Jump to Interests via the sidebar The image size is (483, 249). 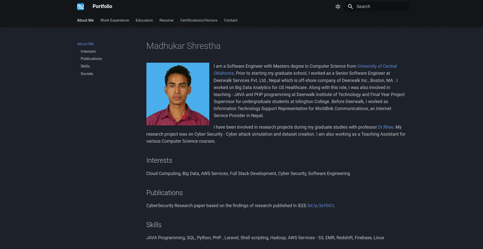tap(88, 51)
